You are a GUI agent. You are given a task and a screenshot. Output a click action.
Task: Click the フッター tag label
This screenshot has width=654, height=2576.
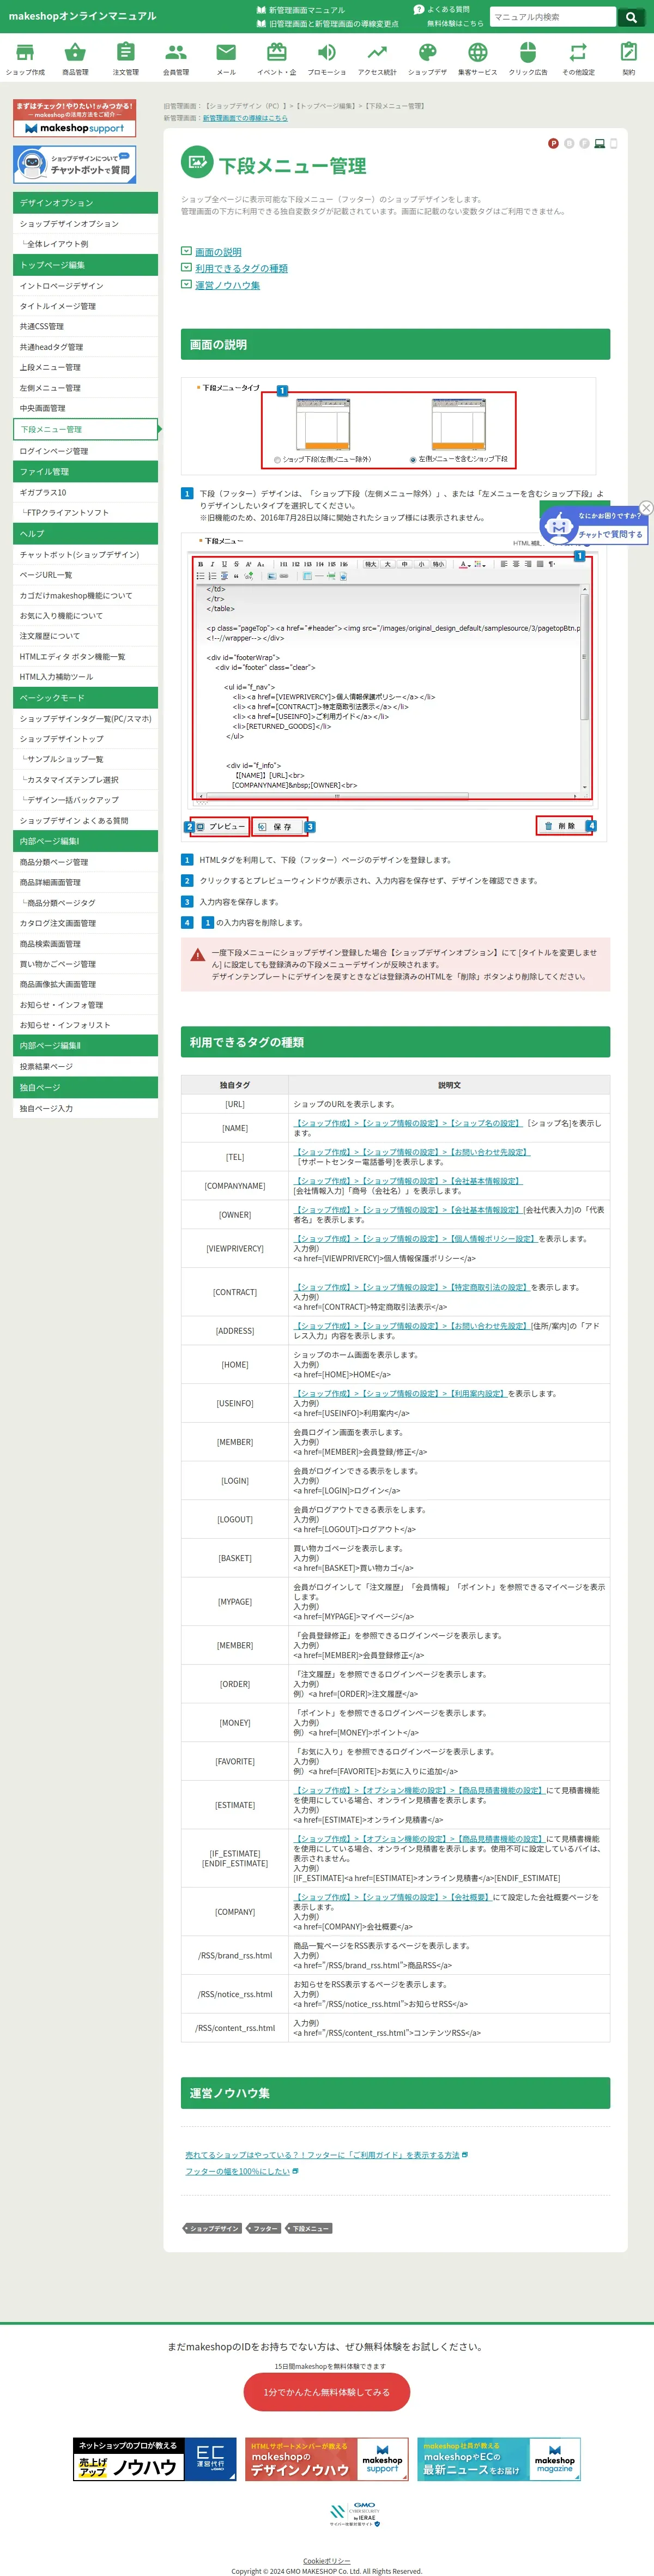click(263, 2228)
